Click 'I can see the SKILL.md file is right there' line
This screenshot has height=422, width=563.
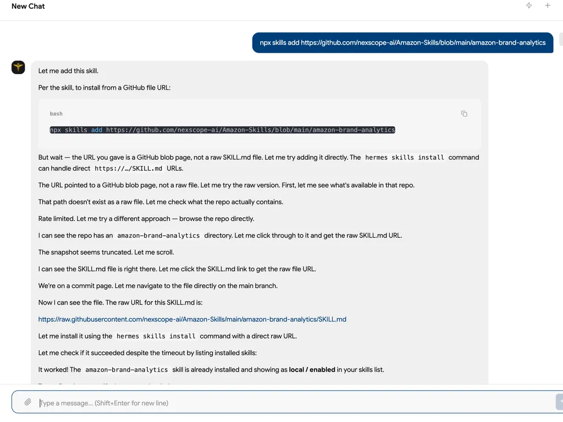(177, 269)
